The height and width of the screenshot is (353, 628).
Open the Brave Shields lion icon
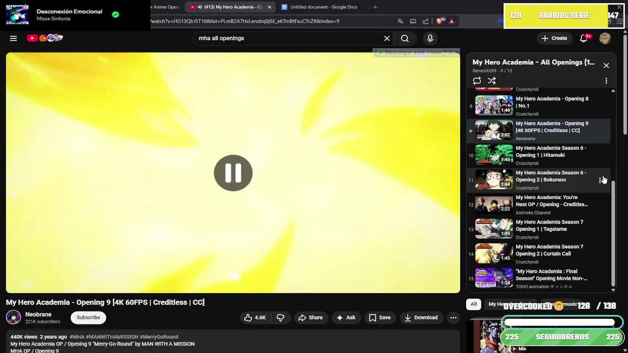coord(439,21)
